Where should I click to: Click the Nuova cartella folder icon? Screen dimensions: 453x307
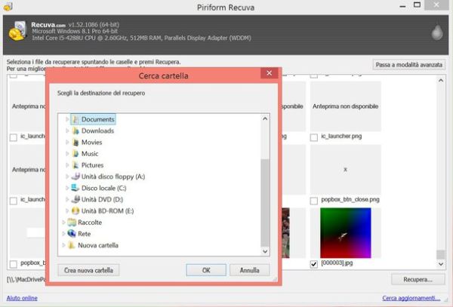coord(72,245)
